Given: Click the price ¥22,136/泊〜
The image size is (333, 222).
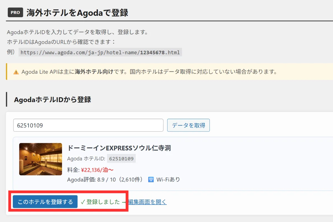Looking at the screenshot, I should coord(97,170).
